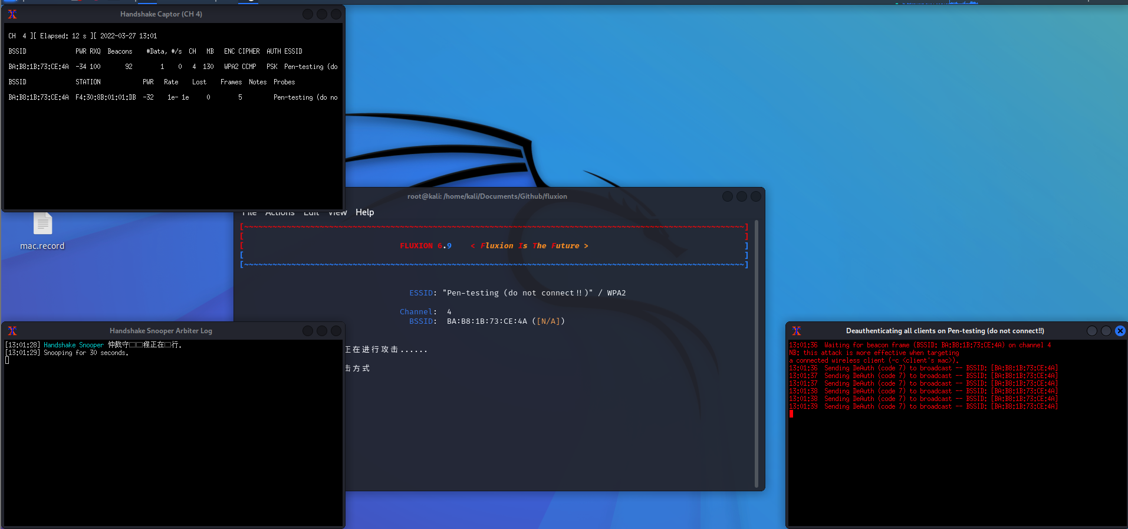The height and width of the screenshot is (529, 1128).
Task: Click the [13:01:28] Handshake Snooper log line
Action: [93, 345]
